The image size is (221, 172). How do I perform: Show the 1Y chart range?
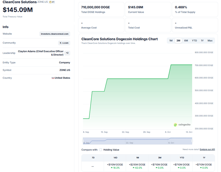coord(202,41)
